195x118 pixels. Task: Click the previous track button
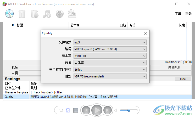[86, 110]
